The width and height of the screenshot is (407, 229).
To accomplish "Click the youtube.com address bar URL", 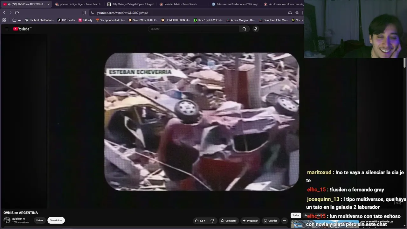I will click(122, 13).
